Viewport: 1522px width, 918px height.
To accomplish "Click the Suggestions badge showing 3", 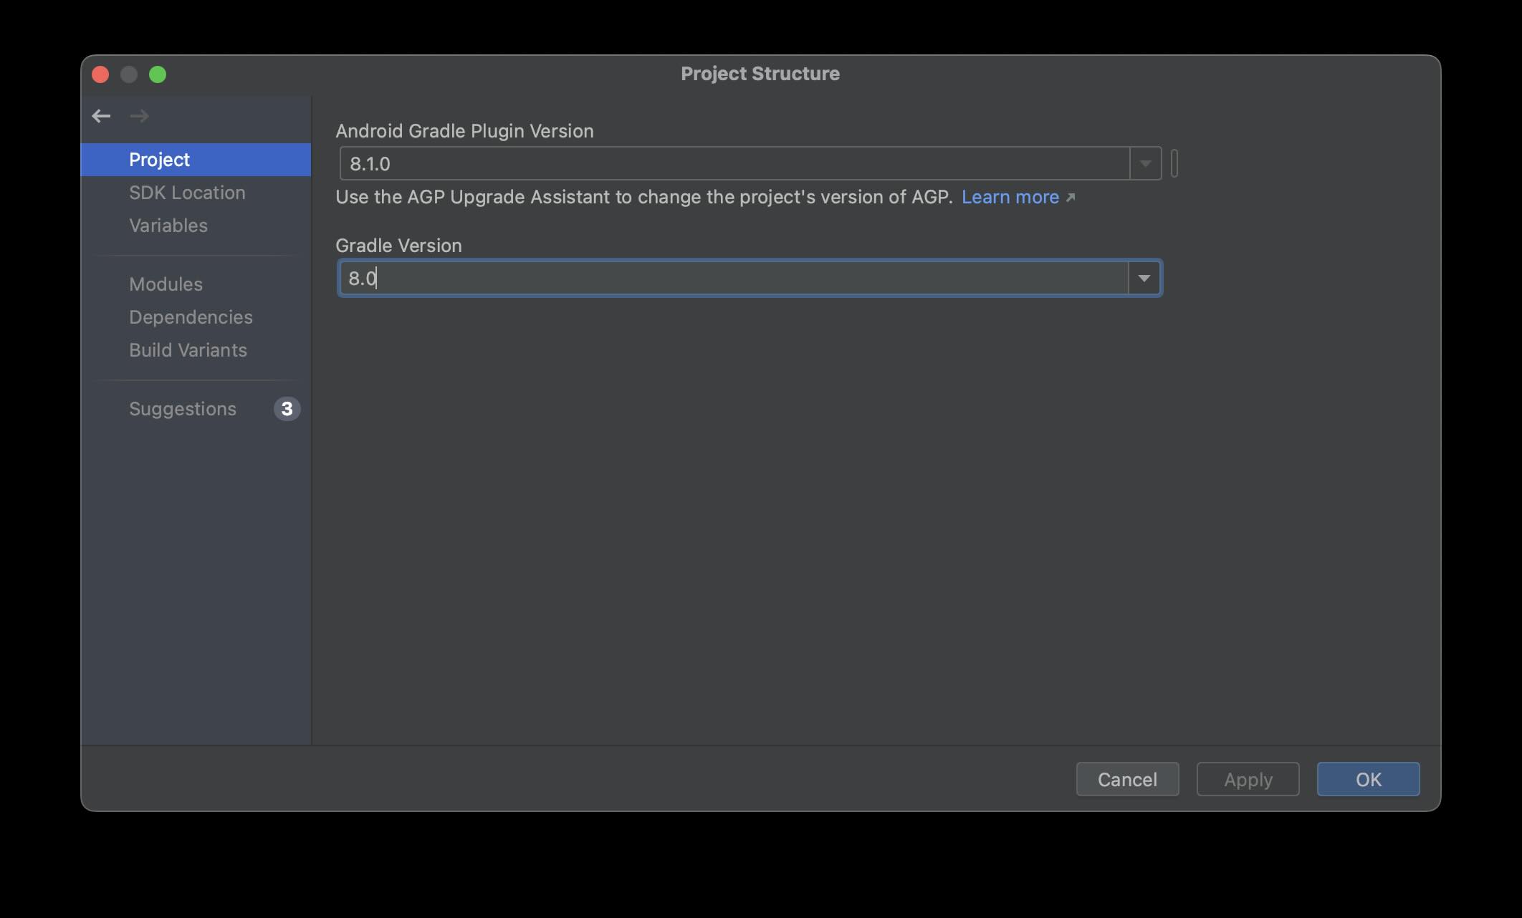I will point(287,409).
